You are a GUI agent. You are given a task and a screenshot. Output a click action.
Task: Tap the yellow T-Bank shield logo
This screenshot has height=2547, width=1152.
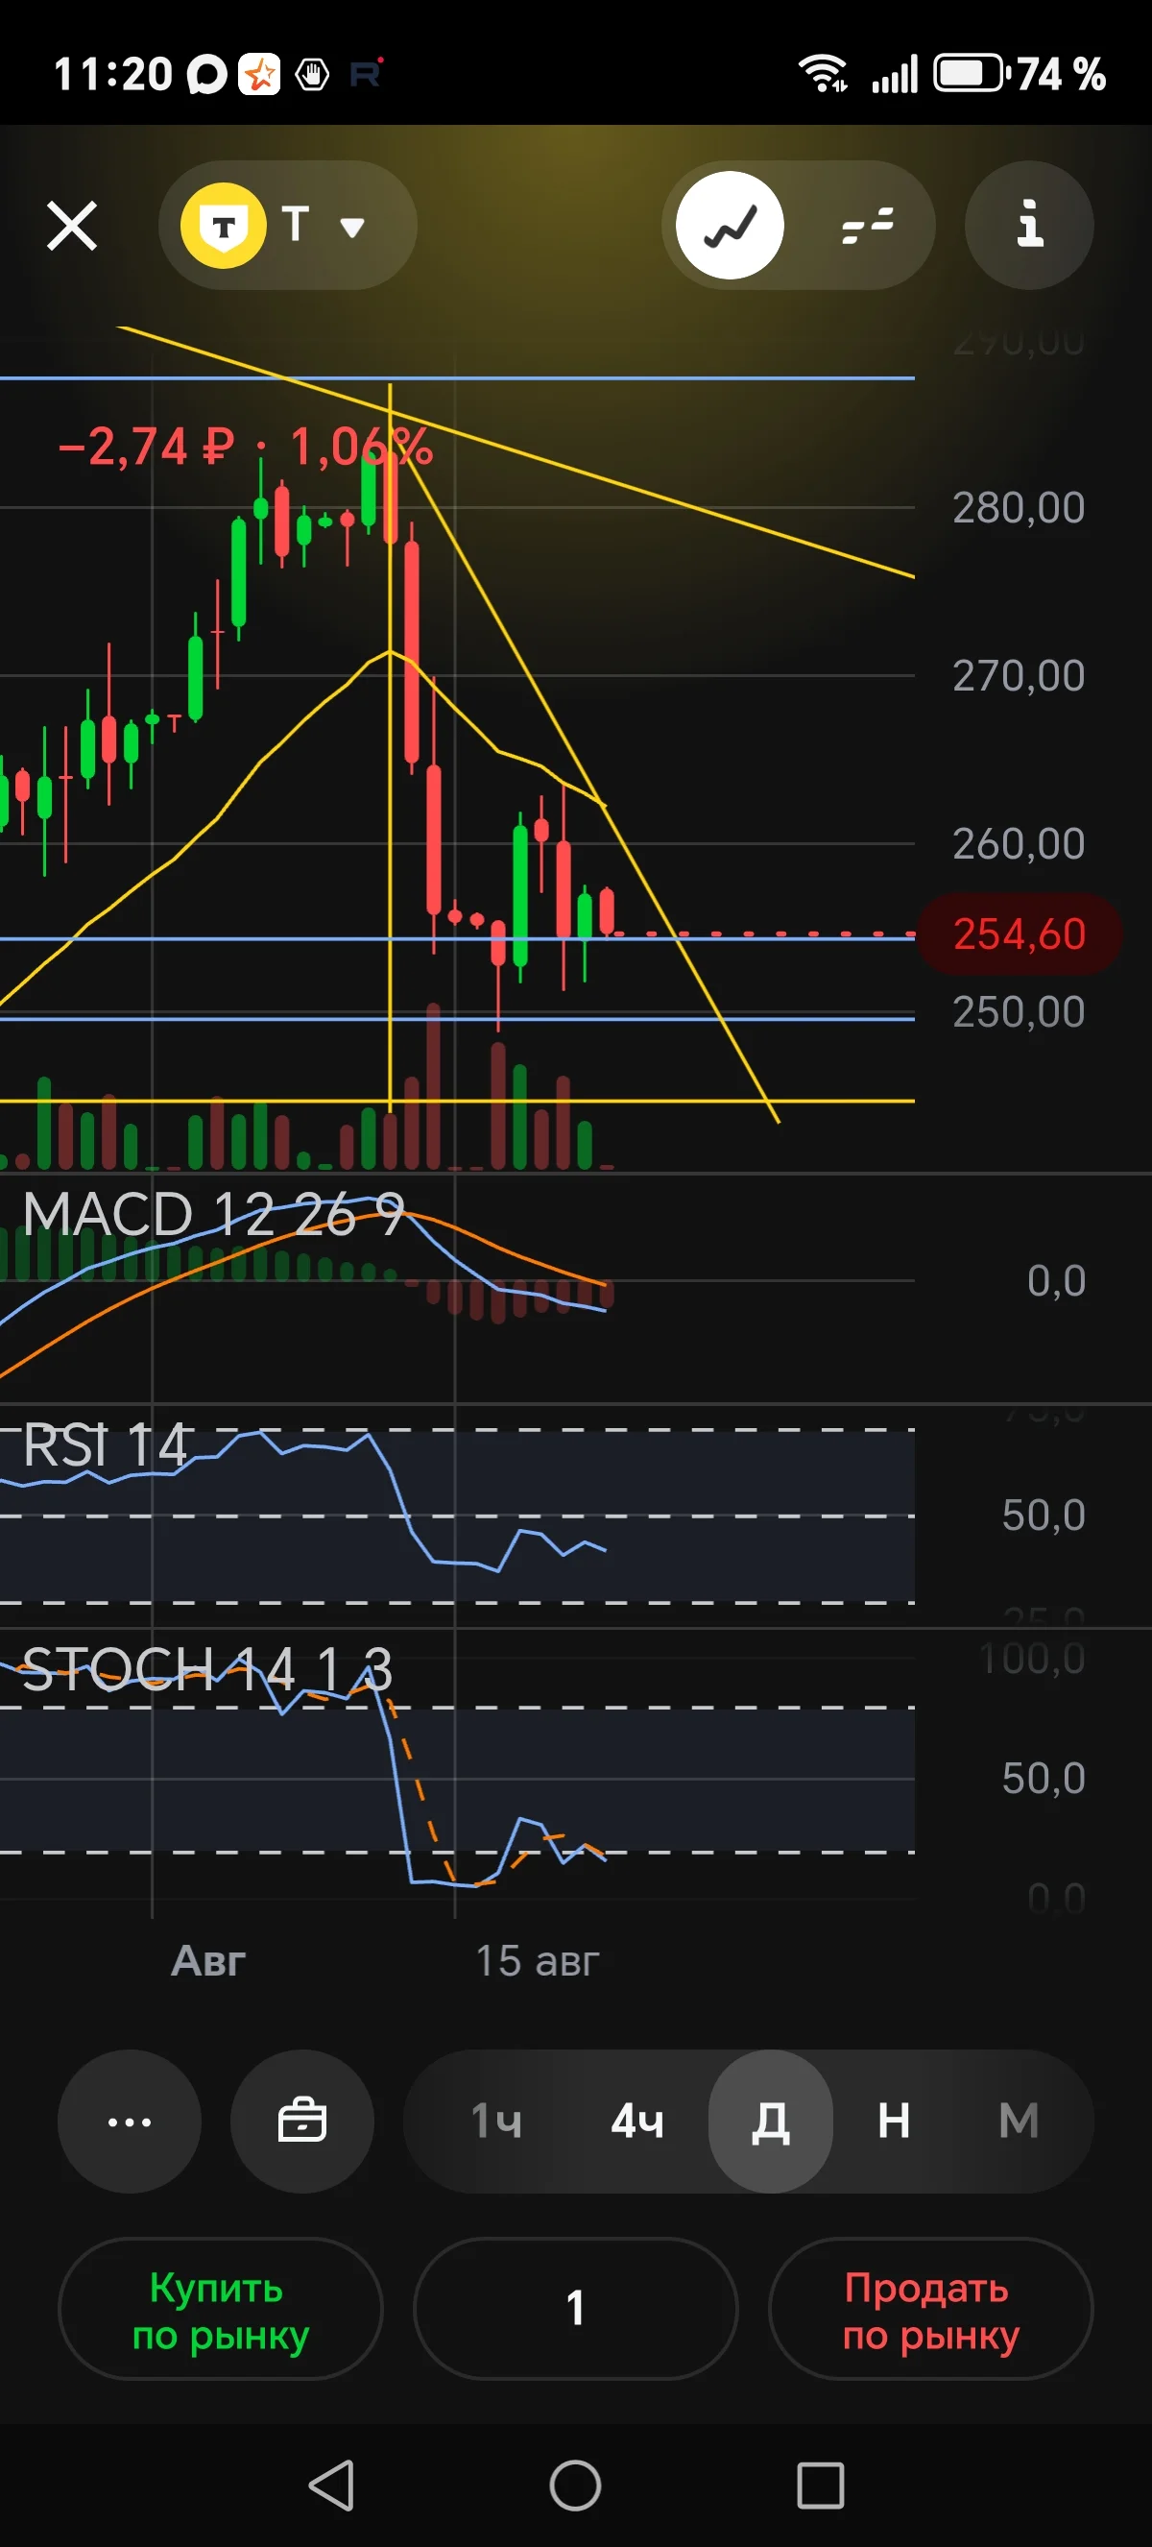coord(224,226)
